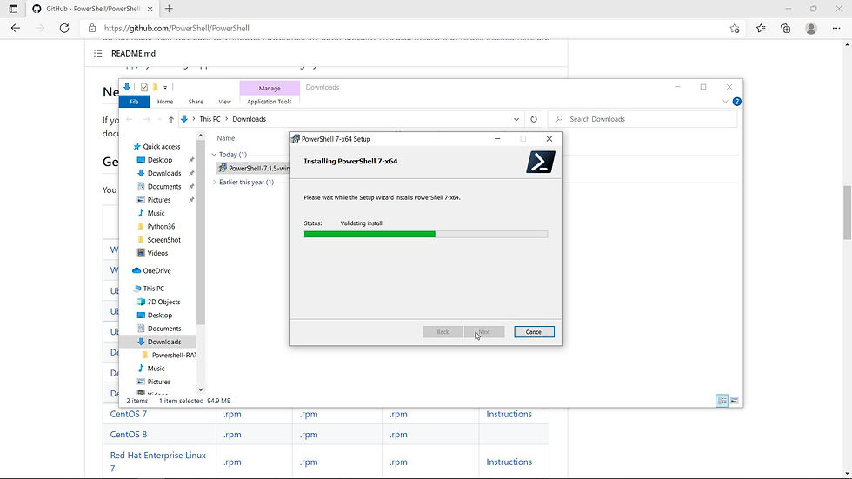Open 3D Objects under This PC
The image size is (852, 479).
click(163, 302)
